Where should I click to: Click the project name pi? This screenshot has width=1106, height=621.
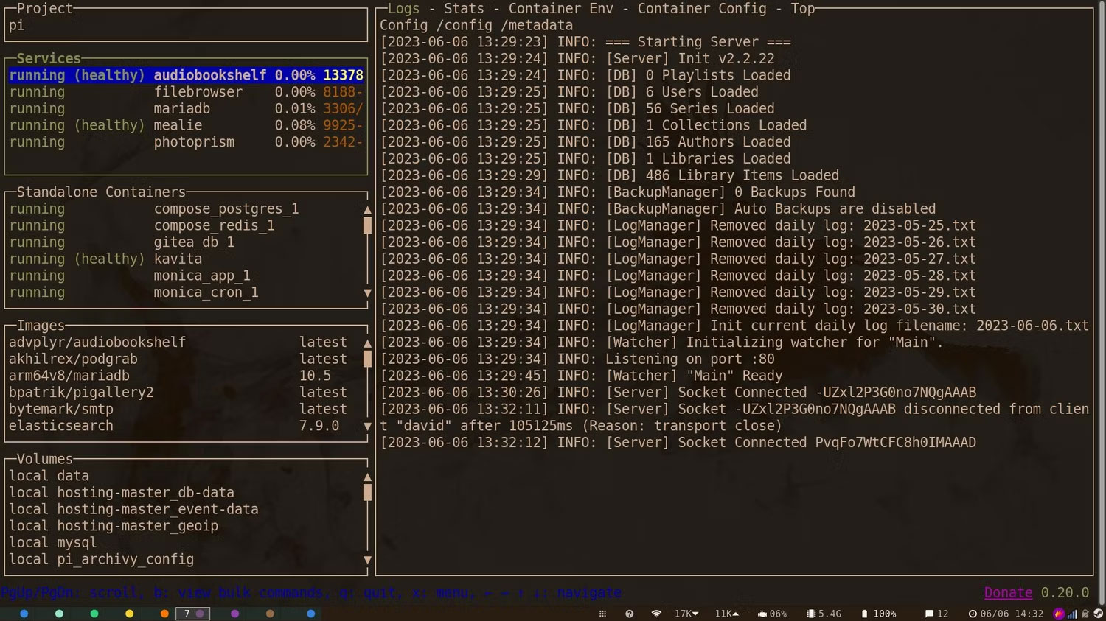coord(16,26)
